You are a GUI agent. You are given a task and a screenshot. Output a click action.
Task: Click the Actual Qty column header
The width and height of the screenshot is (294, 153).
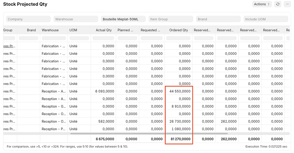point(104,30)
